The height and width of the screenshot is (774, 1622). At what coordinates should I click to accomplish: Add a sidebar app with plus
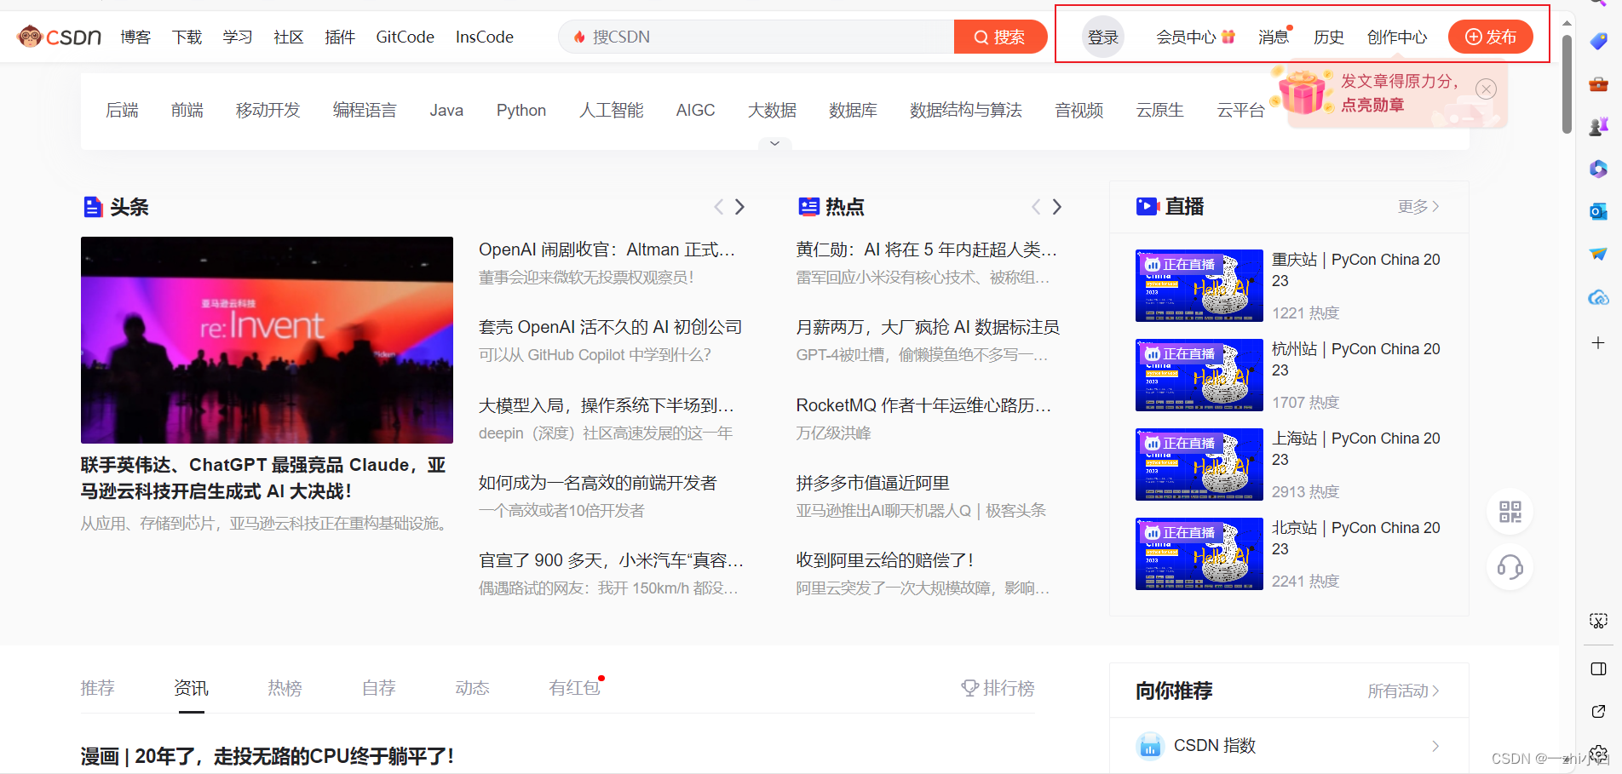pos(1598,342)
